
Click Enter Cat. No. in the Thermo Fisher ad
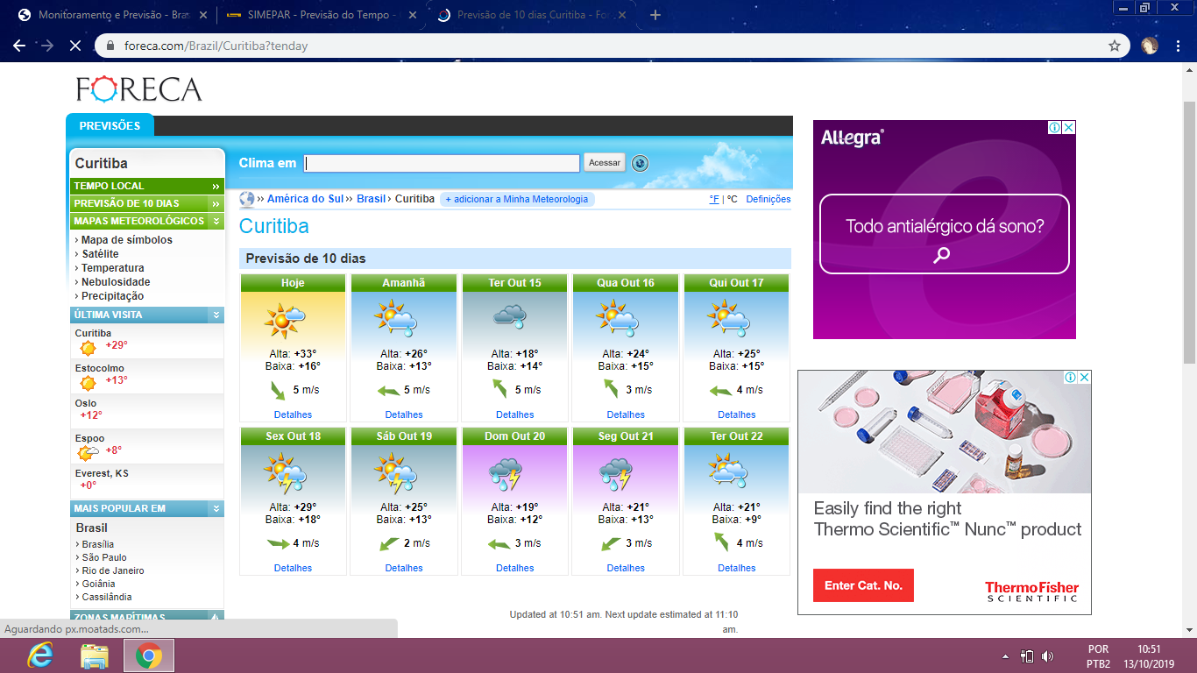863,585
